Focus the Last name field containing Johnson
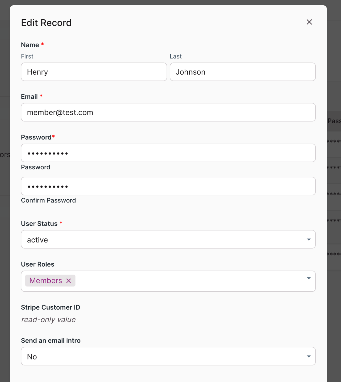 tap(243, 72)
